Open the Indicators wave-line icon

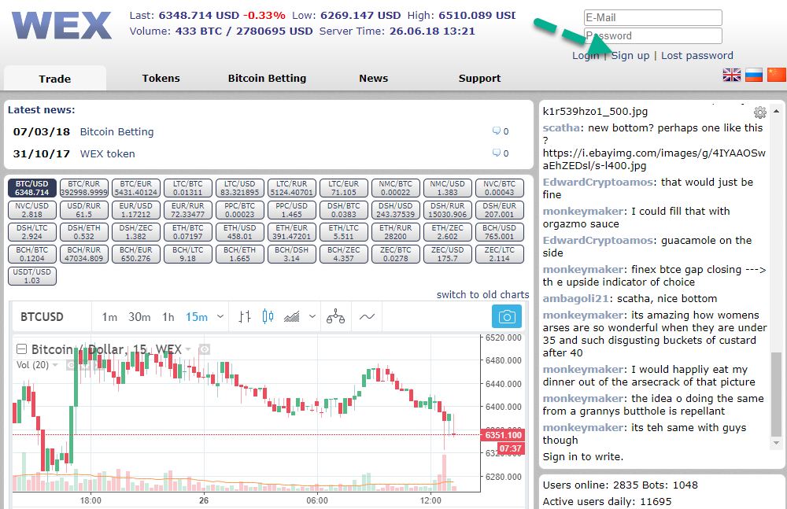(x=367, y=317)
